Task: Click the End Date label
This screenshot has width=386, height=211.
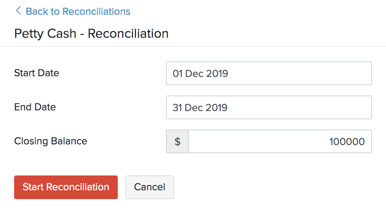Action: click(x=35, y=107)
